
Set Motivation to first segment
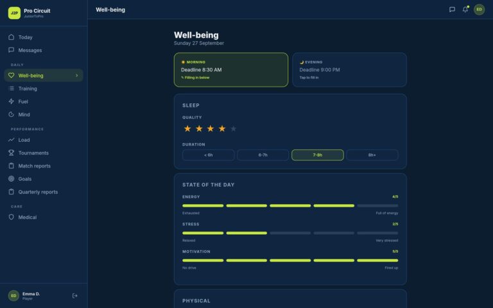point(203,261)
